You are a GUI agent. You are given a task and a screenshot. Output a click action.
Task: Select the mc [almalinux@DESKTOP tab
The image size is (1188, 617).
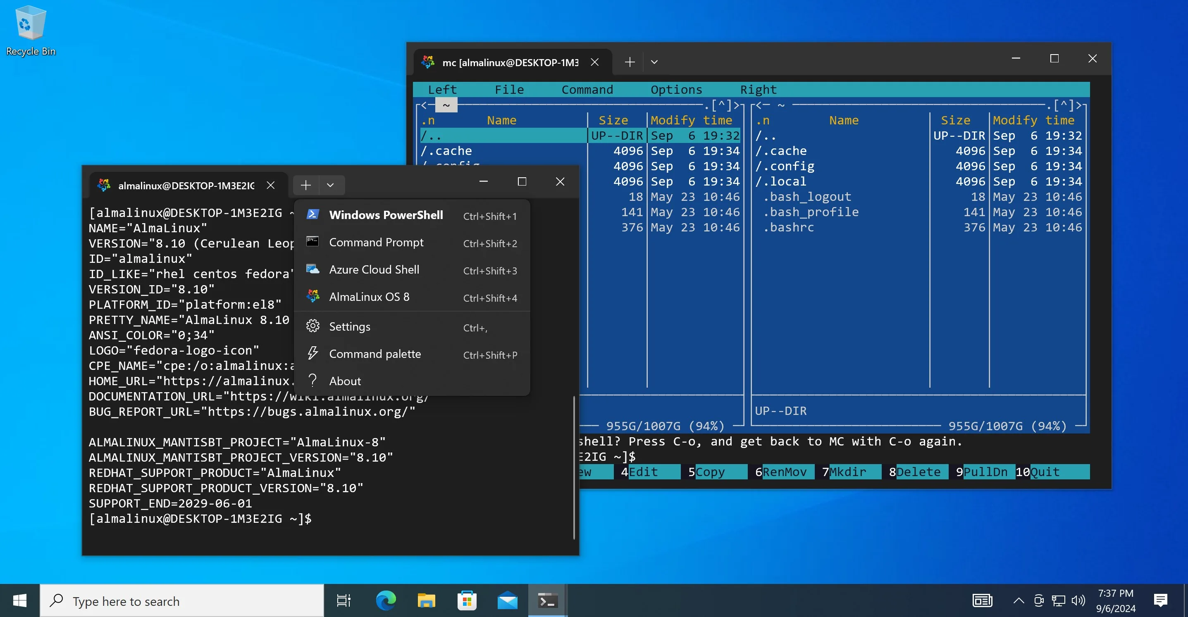click(513, 62)
